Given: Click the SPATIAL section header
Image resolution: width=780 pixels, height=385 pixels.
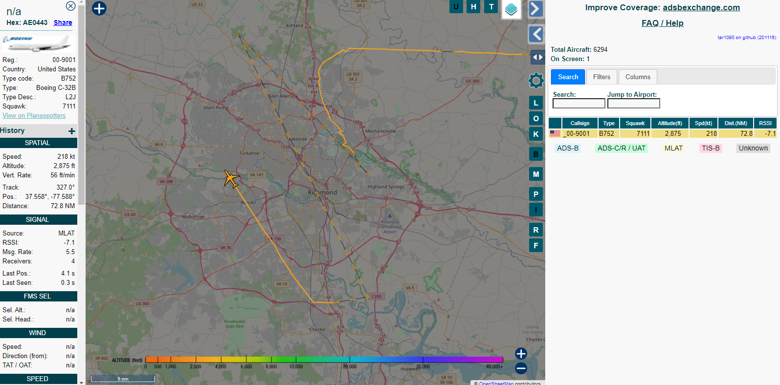Looking at the screenshot, I should coord(38,143).
